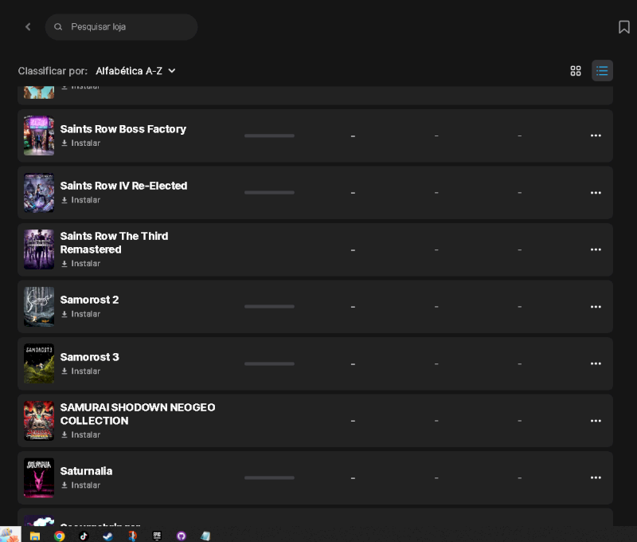Open Saints Row Boss Factory thumbnail
The height and width of the screenshot is (542, 637).
pos(39,135)
